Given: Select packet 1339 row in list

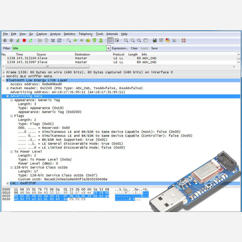Looking at the screenshot, I should (119, 62).
